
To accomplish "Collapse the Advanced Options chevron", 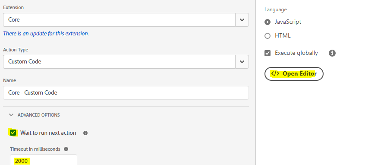I will (11, 115).
